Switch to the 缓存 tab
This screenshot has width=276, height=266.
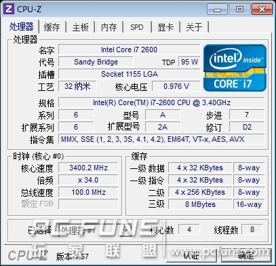pyautogui.click(x=52, y=27)
